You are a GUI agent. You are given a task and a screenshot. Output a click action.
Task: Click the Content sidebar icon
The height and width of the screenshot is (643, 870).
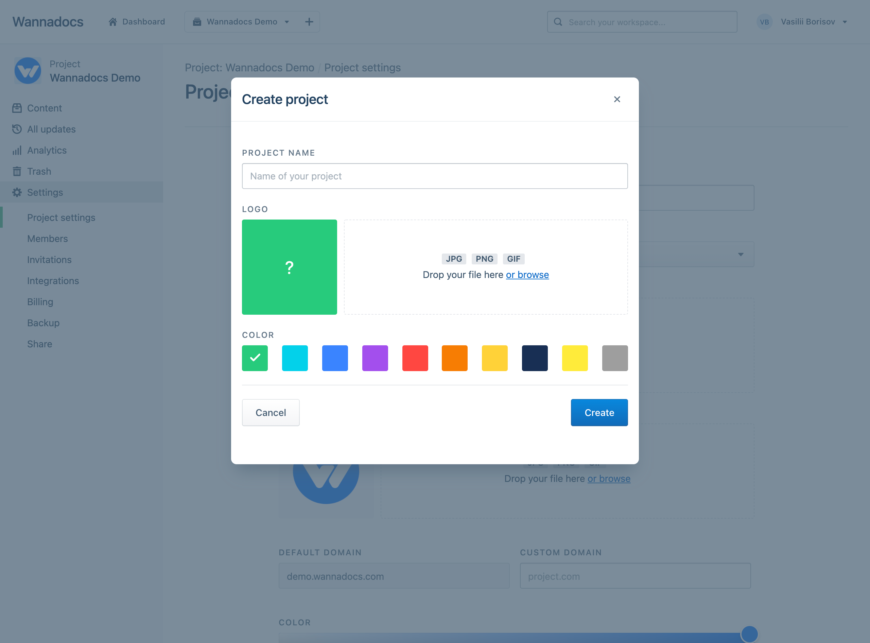(x=17, y=108)
